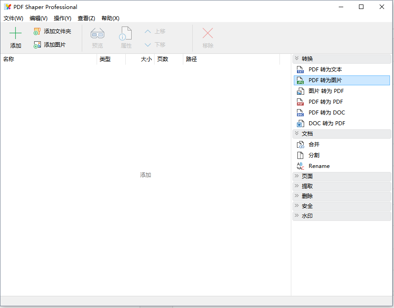Click the DOC icon for PDF 转为 DOC
Image resolution: width=394 pixels, height=308 pixels.
[300, 113]
